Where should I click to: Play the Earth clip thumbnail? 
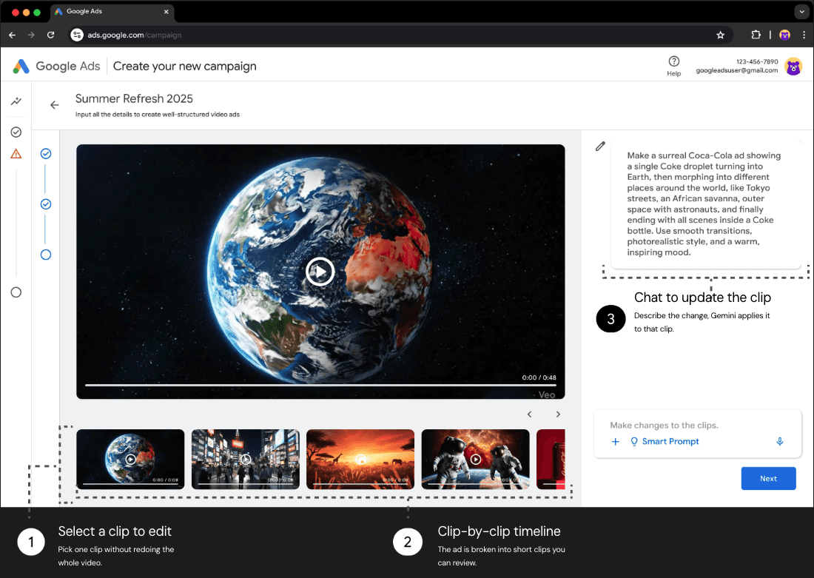tap(130, 459)
